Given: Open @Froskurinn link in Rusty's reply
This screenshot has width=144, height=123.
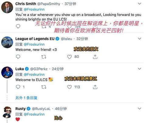Looking at the screenshot, I should pyautogui.click(x=34, y=114).
